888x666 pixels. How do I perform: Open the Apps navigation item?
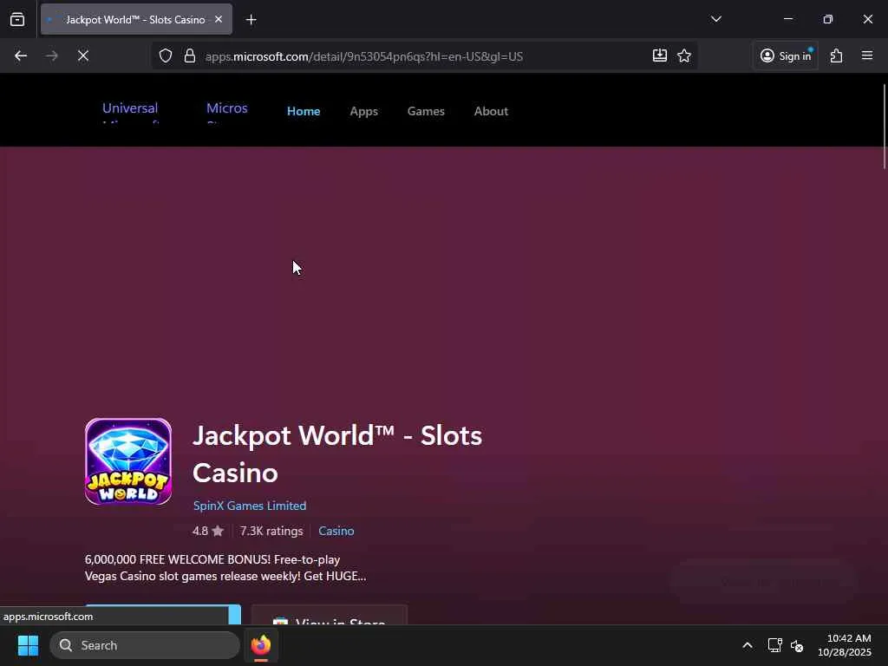[363, 112]
